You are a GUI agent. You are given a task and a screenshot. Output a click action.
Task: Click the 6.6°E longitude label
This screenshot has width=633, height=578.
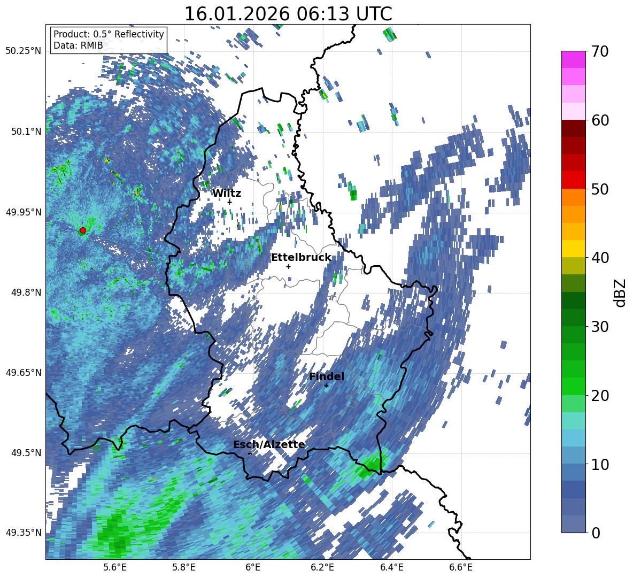click(461, 567)
